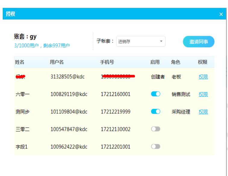Click the 角色 column header

pos(176,62)
